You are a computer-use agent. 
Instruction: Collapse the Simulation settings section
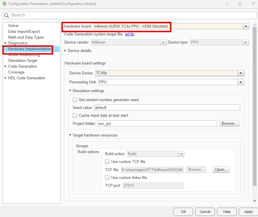[x=70, y=91]
